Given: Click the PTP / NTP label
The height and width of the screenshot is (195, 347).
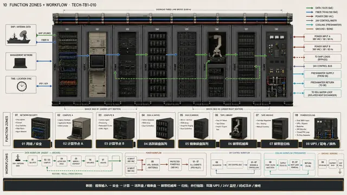Looking at the screenshot, I should point(43,83).
